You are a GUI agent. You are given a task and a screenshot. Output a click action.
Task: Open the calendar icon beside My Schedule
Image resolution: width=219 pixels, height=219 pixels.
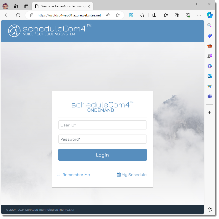point(118,174)
